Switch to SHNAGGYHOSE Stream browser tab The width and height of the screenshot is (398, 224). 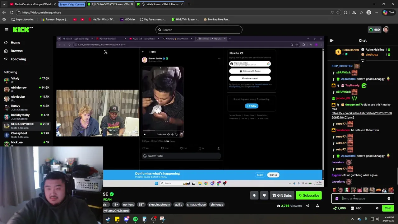click(x=110, y=4)
